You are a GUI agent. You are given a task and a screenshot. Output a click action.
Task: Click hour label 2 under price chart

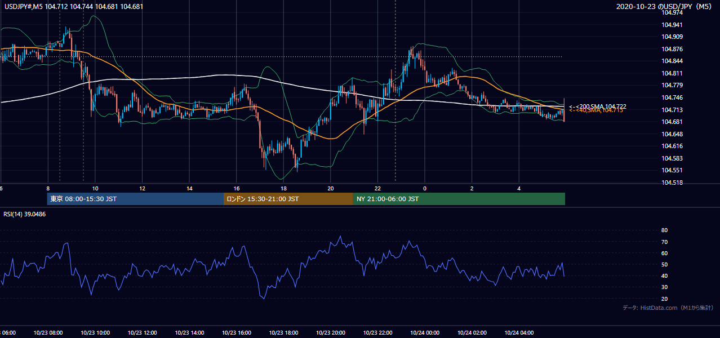pos(472,189)
